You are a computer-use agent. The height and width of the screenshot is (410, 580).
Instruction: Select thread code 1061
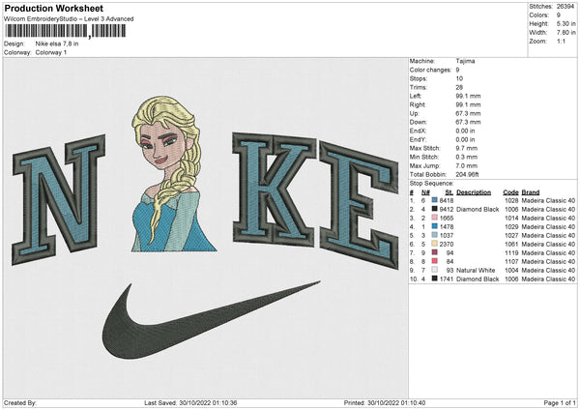[x=511, y=245]
